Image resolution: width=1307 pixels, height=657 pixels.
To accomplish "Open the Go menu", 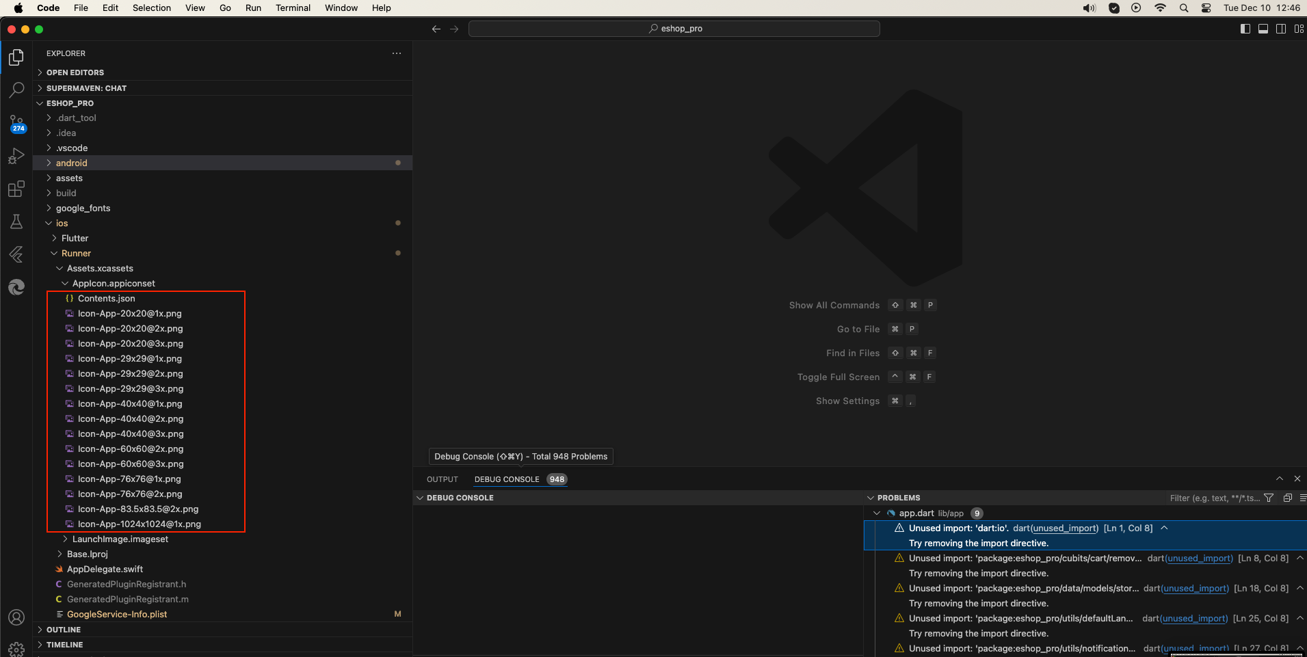I will click(x=225, y=8).
